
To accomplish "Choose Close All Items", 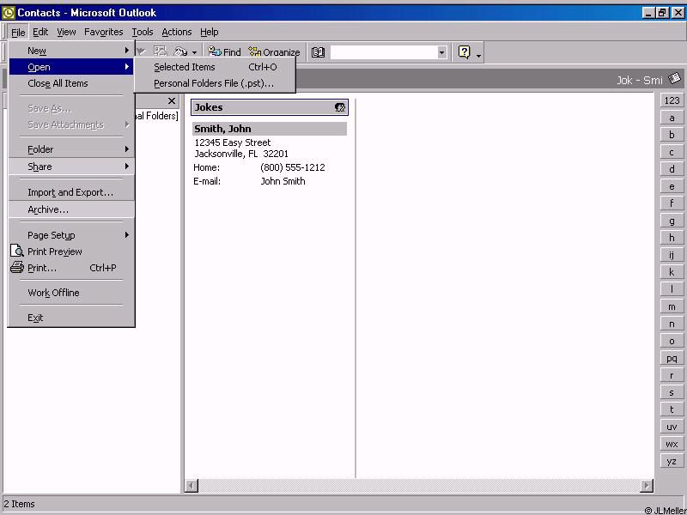I will 71,83.
